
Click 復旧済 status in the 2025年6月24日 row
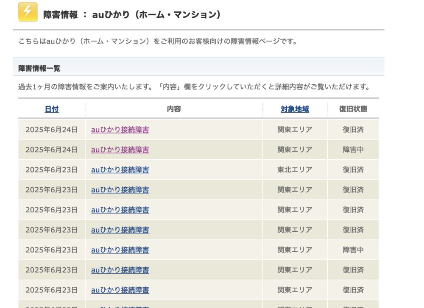point(353,130)
